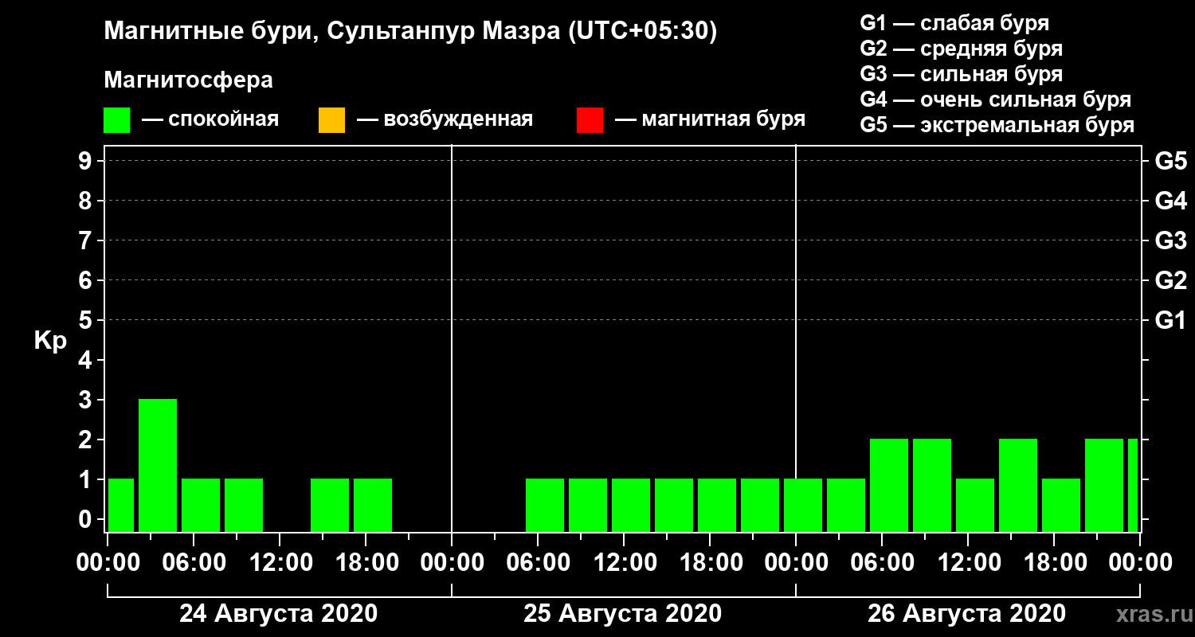Viewport: 1195px width, 637px height.
Task: Click 'G2 — средняя буря' legend line
Action: click(961, 49)
